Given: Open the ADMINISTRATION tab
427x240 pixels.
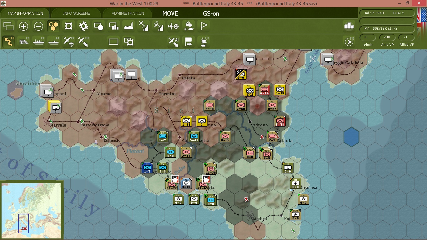Looking at the screenshot, I should [128, 13].
